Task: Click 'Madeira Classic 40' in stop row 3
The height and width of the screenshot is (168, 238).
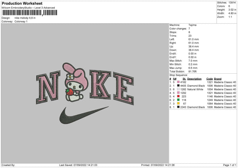Action: [x=225, y=89]
